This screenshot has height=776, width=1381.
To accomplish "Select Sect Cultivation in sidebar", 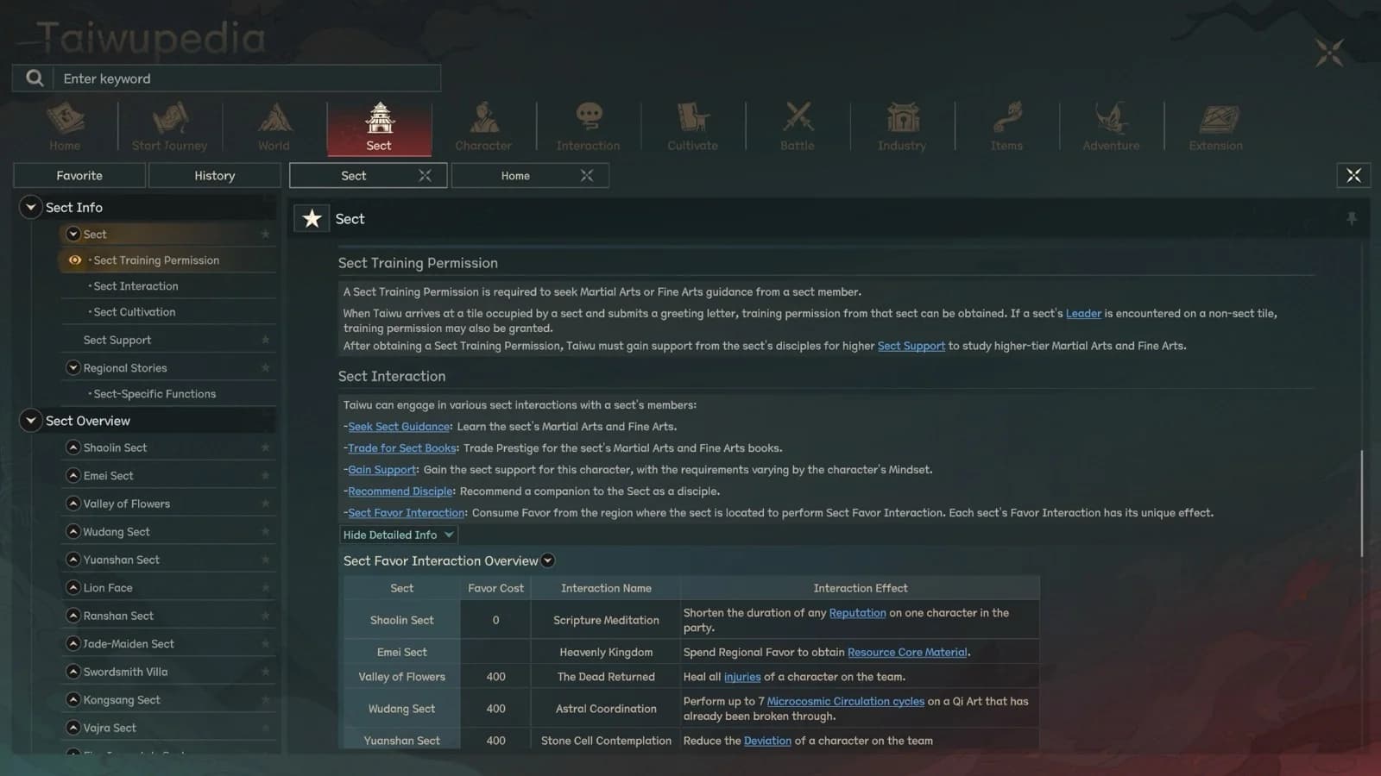I will pos(134,312).
